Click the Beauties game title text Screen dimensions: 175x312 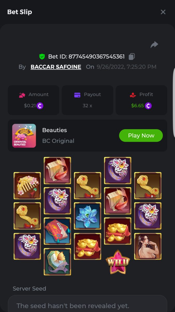coord(54,130)
